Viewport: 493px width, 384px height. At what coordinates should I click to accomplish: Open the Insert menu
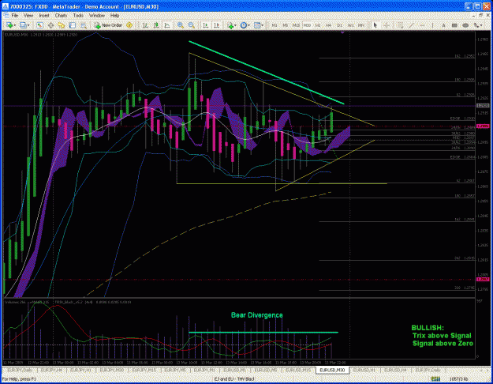(x=44, y=15)
